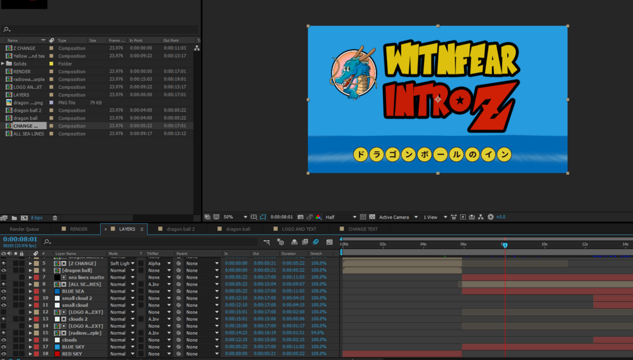Open the parent dropdown for BLUE SKY

pyautogui.click(x=202, y=347)
